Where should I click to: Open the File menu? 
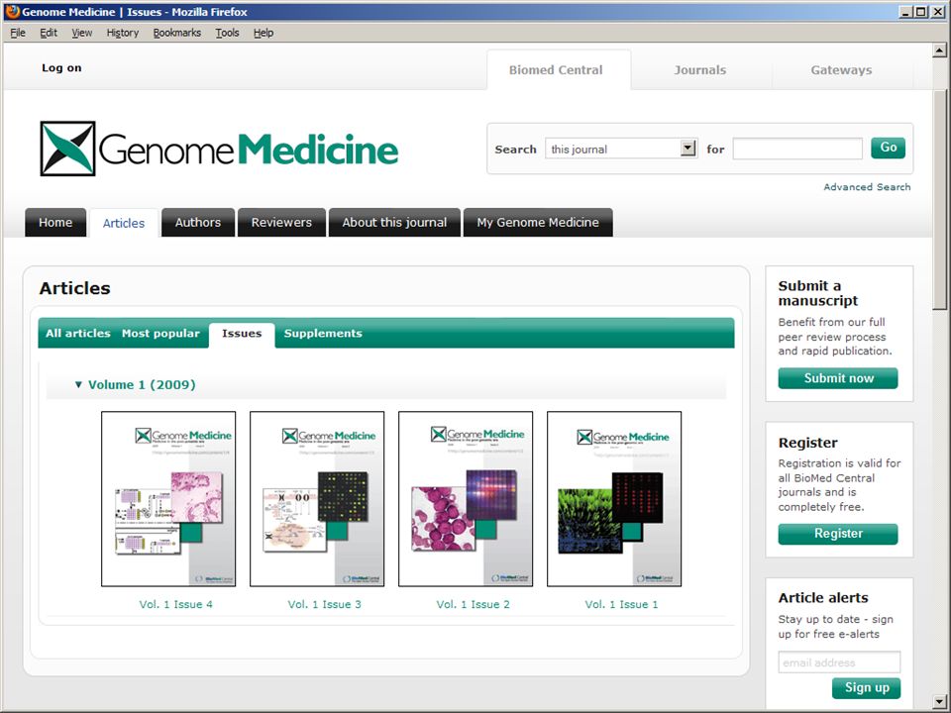18,33
